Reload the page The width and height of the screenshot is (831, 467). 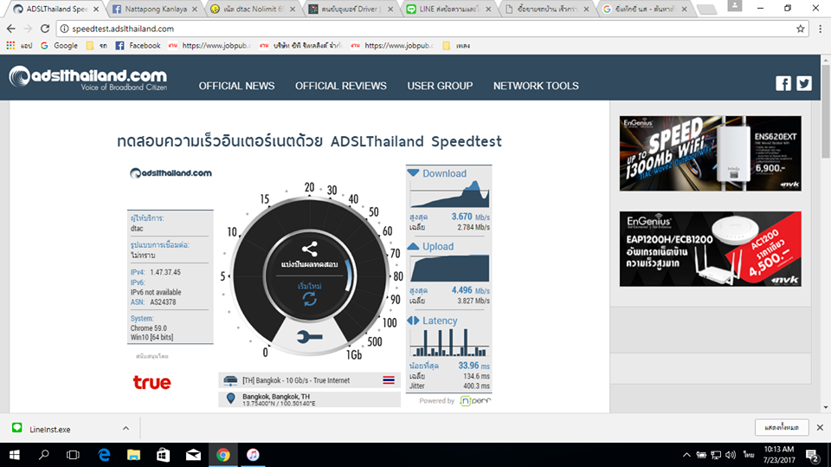pos(45,29)
